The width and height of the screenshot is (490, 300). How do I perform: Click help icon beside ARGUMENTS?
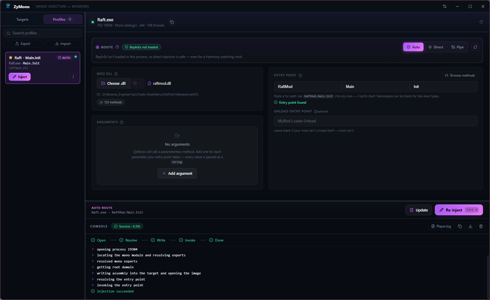122,122
